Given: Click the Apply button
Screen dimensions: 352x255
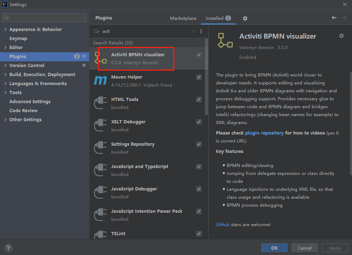Looking at the screenshot, I should 335,248.
